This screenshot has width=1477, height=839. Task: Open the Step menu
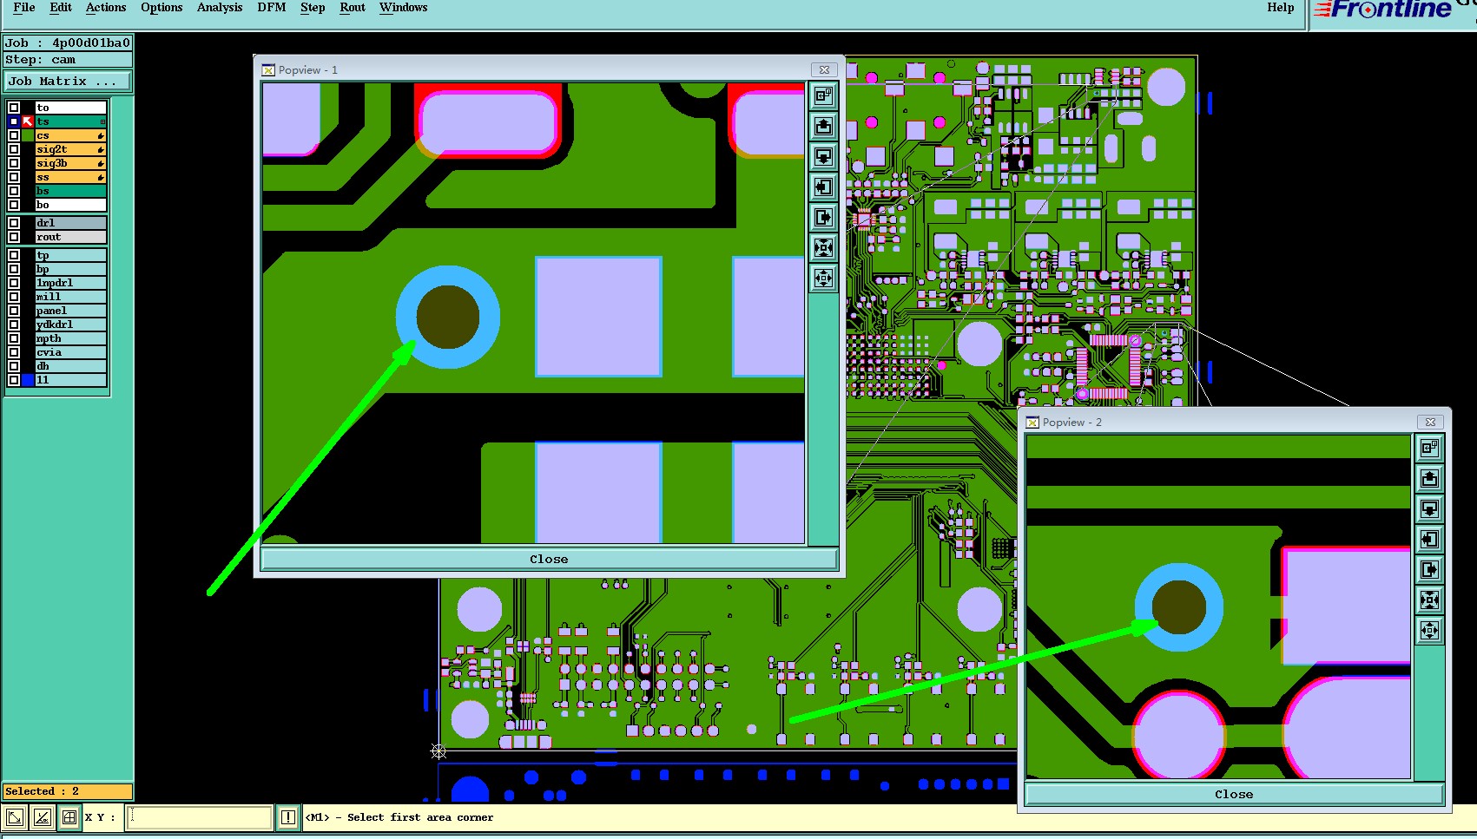click(x=313, y=8)
